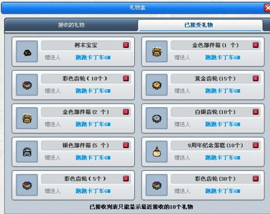Click the 彩色齿轮 (10个) gear icon
Viewport: 270px width, 214px height.
(27, 85)
